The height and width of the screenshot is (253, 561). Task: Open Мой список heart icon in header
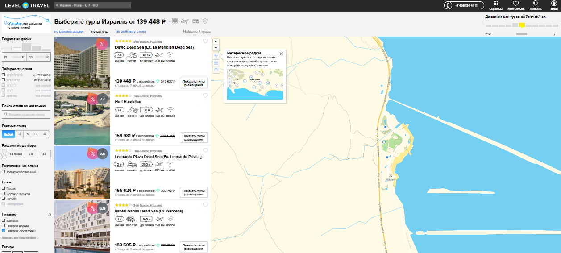click(x=516, y=4)
